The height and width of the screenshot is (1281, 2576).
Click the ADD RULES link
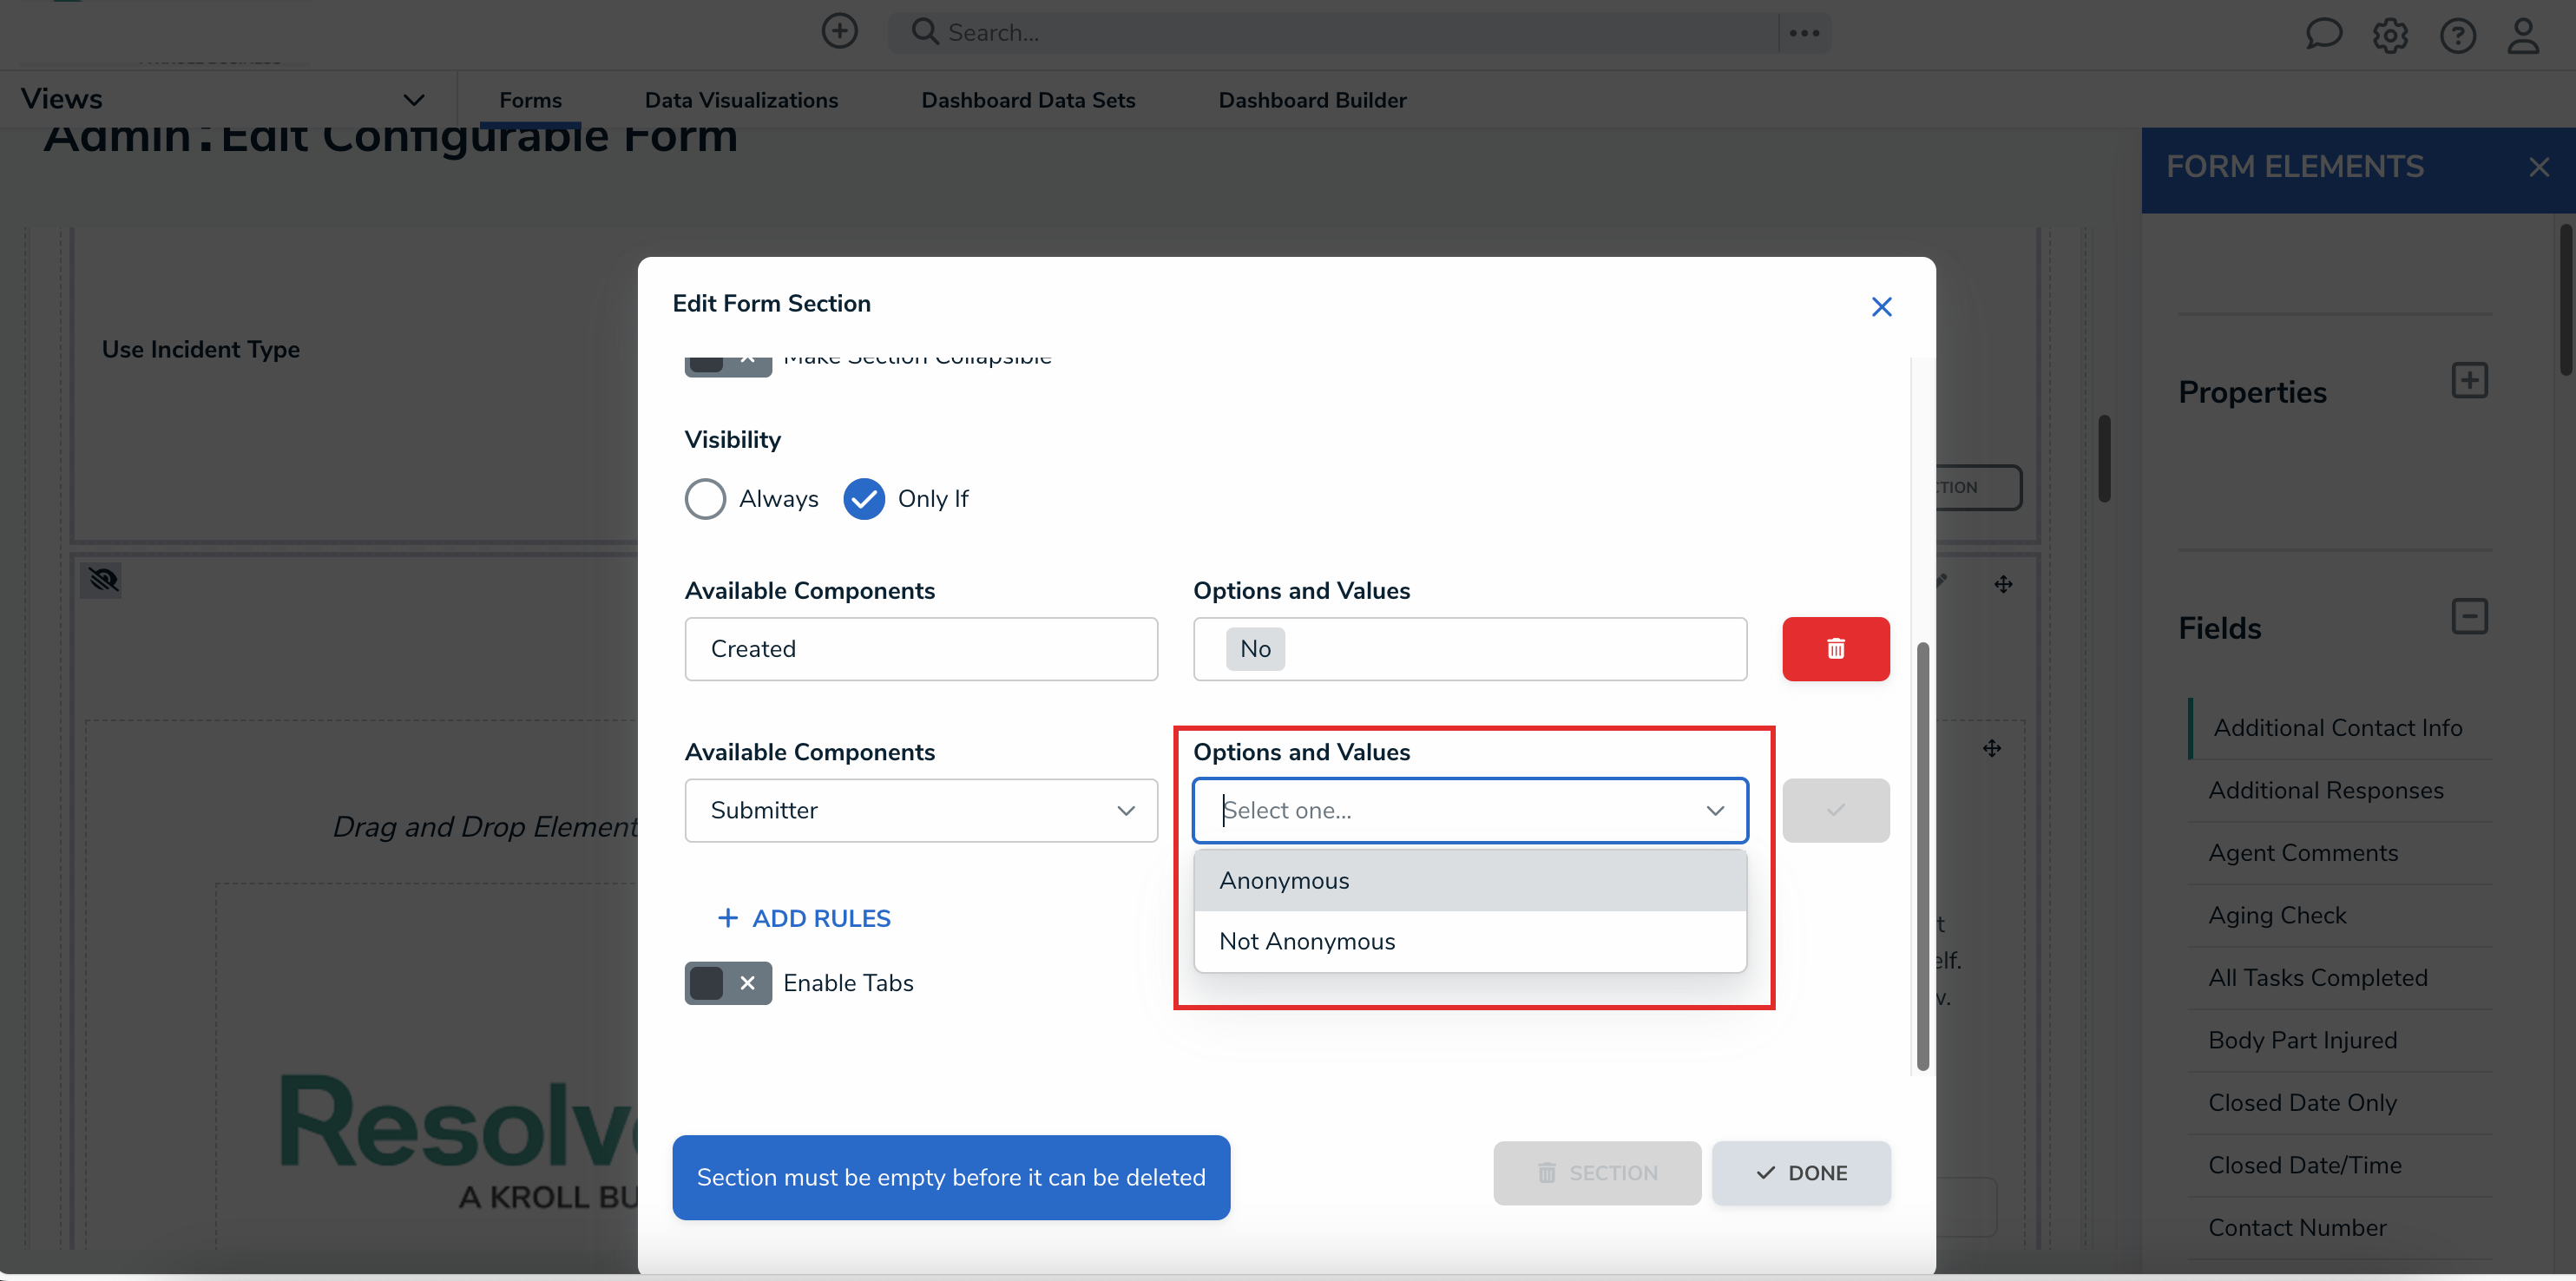coord(804,918)
